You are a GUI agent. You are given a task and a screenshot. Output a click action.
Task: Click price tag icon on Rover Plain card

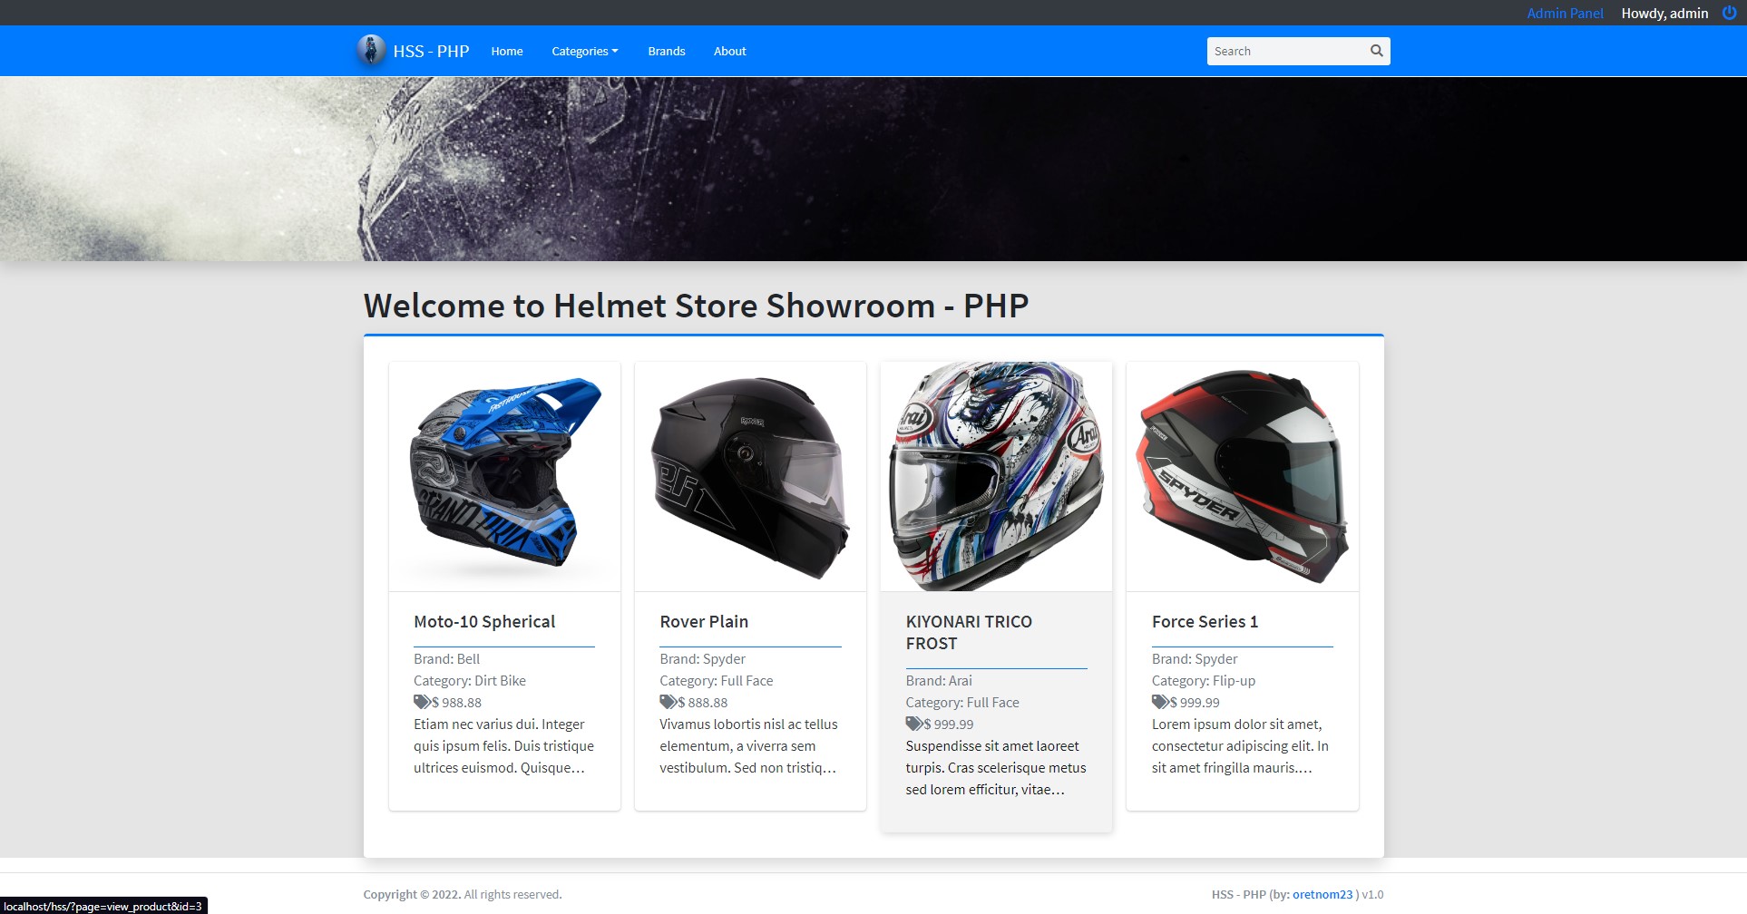pos(669,702)
